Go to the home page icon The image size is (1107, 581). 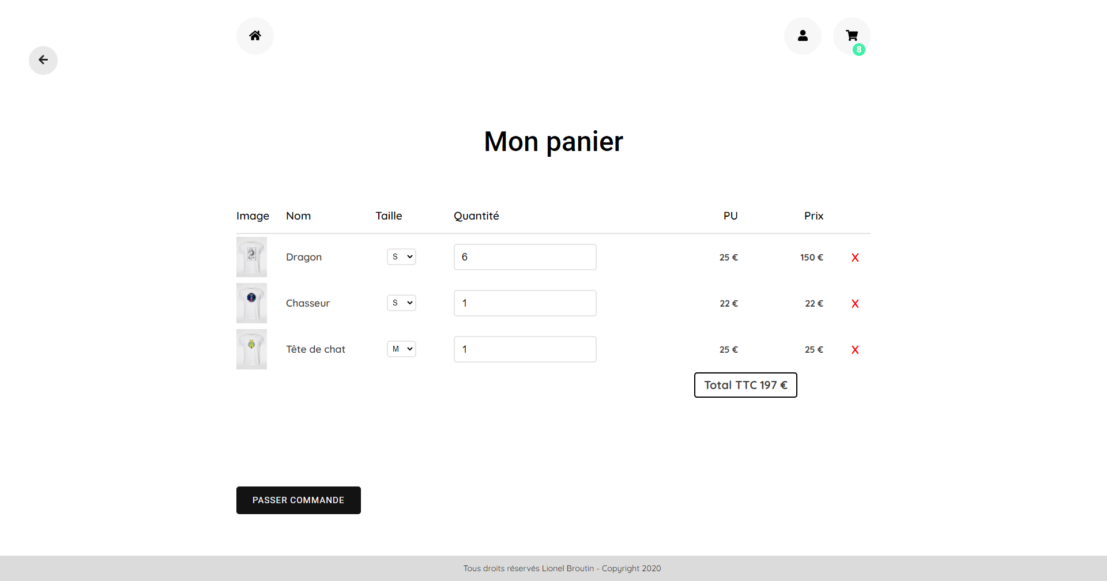point(255,36)
